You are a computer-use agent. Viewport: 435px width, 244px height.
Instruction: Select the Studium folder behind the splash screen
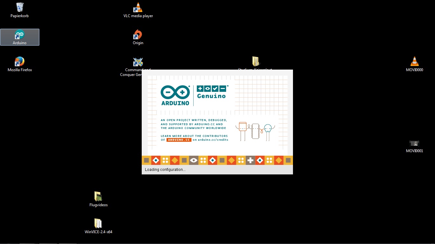[x=255, y=63]
